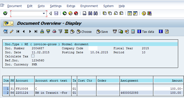Open the Environment menu
184x98 pixels.
click(89, 6)
